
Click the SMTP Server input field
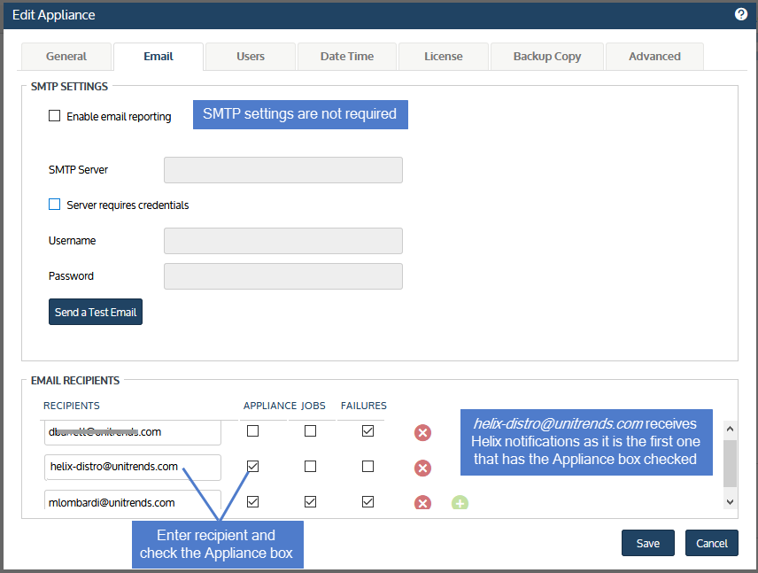[x=283, y=170]
